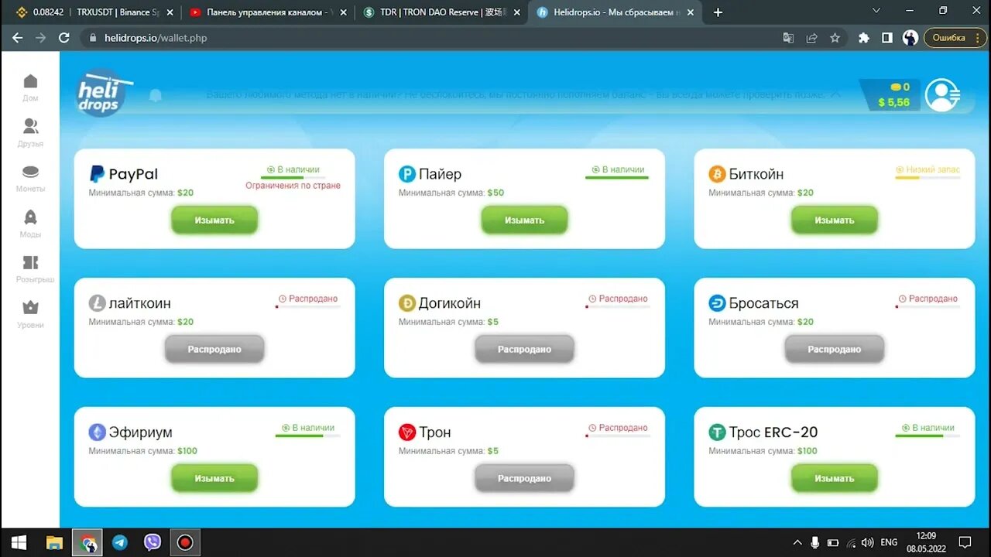Screen dimensions: 991x557
Task: Click лайткоин Распродано button
Action: click(214, 350)
